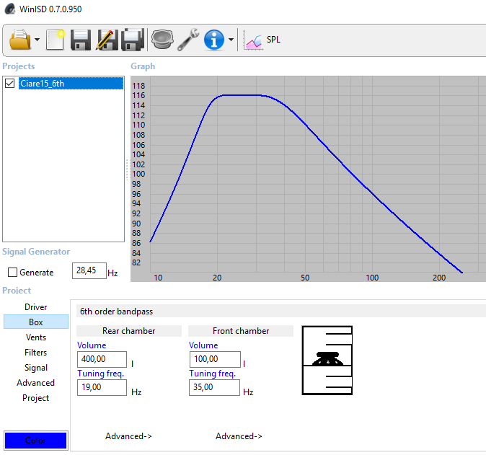Click the blue Color swatch button
This screenshot has height=455, width=486.
tap(35, 440)
